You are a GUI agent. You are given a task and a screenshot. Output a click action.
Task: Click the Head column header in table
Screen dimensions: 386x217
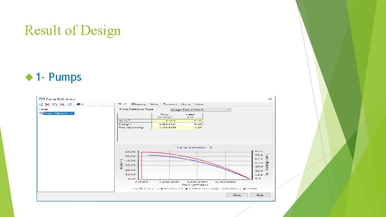pyautogui.click(x=190, y=116)
